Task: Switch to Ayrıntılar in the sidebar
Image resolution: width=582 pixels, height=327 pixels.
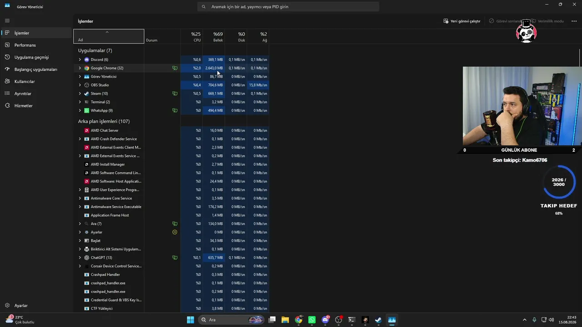Action: (x=36, y=94)
